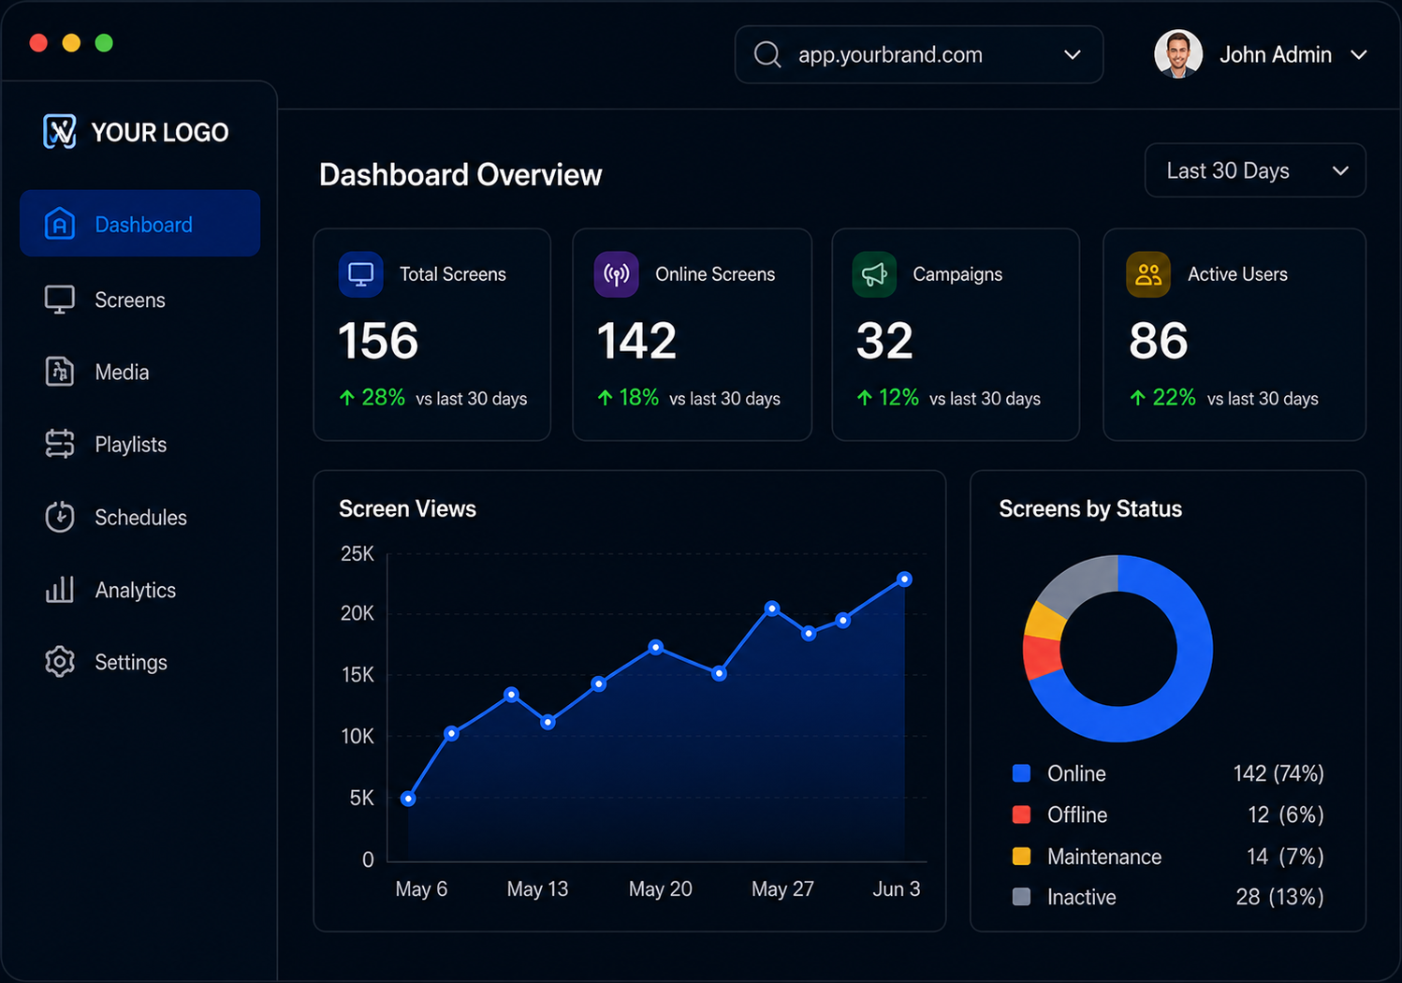Click the blue Online legend swatch
This screenshot has width=1402, height=983.
pos(1022,773)
